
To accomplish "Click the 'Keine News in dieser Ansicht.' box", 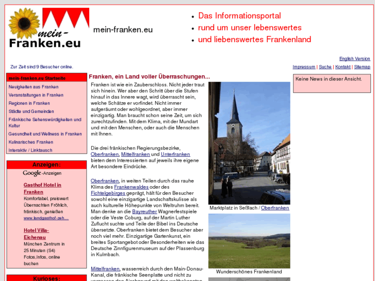I will 332,83.
